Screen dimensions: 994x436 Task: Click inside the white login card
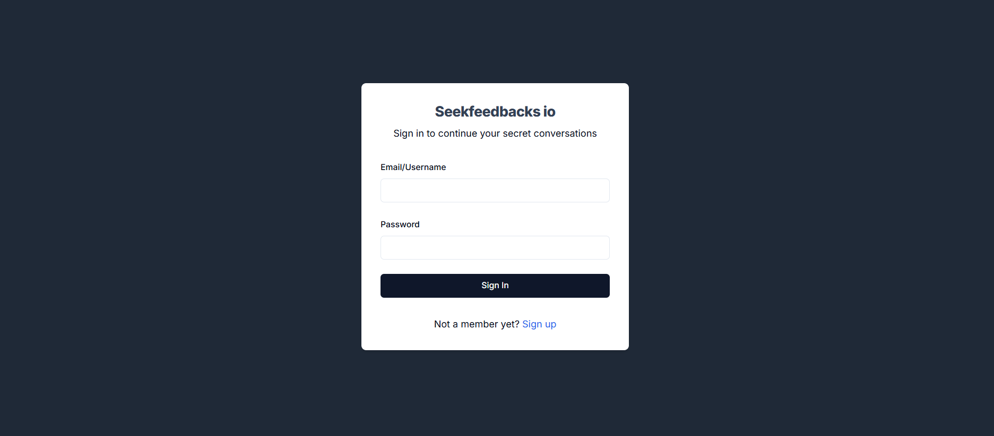[x=495, y=154]
